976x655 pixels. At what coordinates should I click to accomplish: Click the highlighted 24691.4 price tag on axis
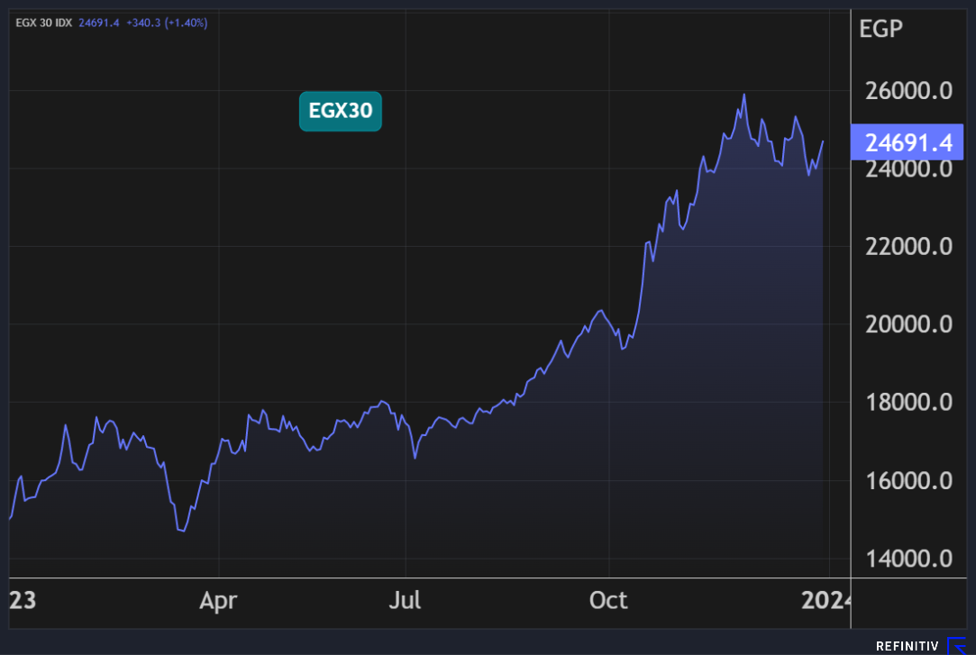tap(908, 142)
